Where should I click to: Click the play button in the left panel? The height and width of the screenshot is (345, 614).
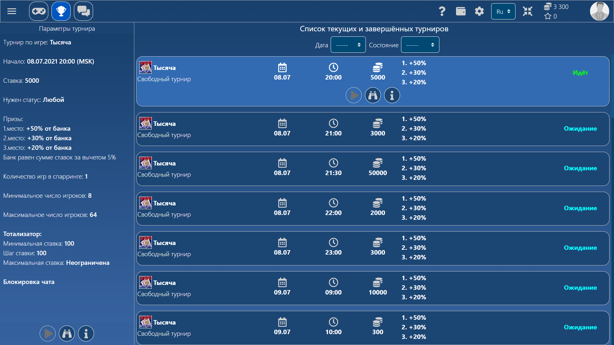tap(47, 333)
